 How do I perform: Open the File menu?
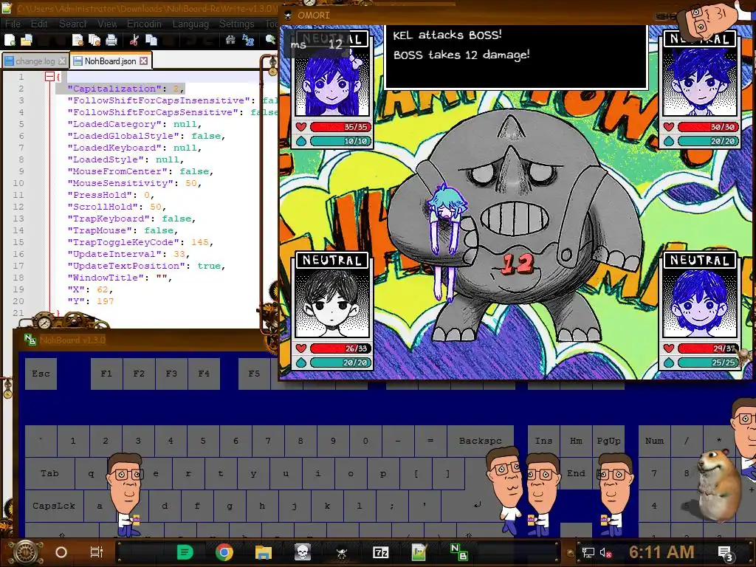tap(13, 24)
